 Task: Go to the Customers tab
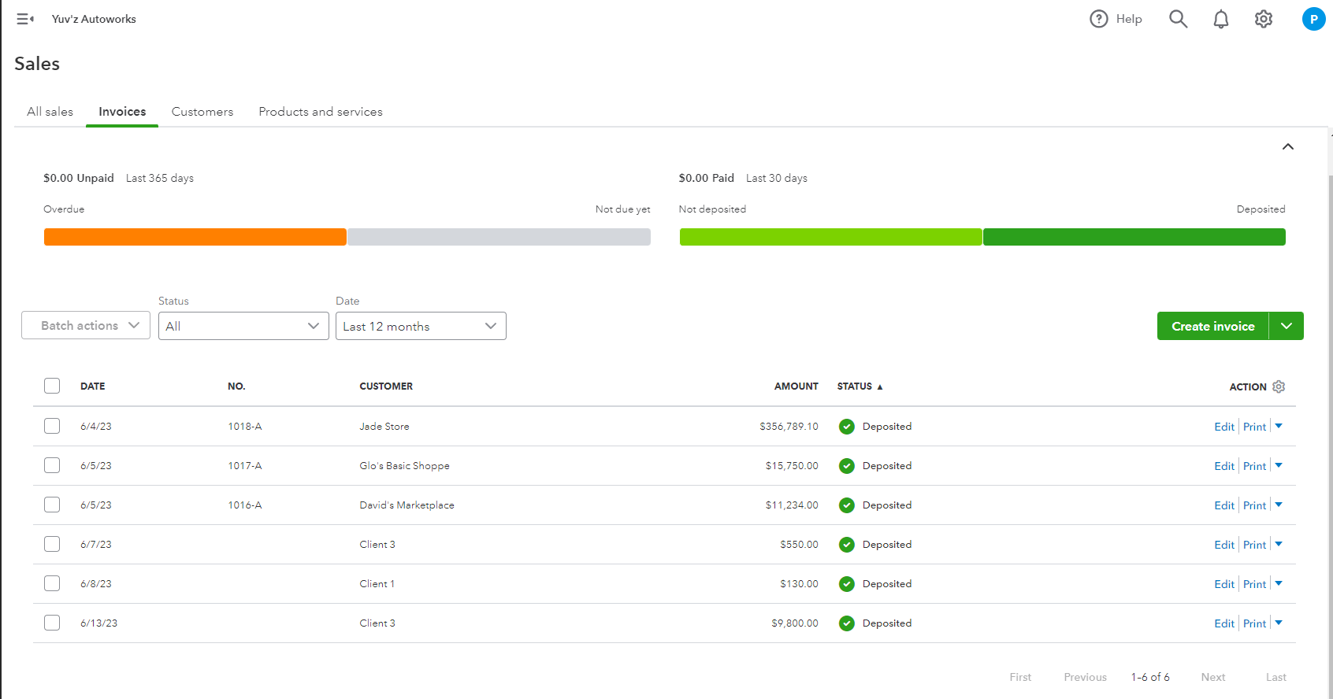click(x=202, y=112)
